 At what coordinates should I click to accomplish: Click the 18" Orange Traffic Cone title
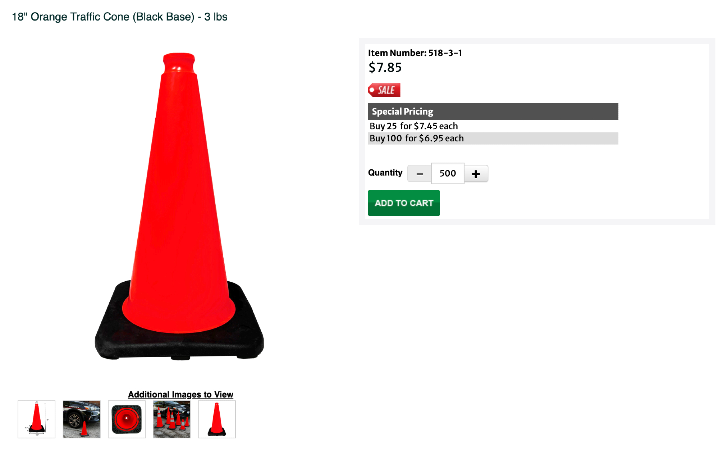pyautogui.click(x=120, y=17)
